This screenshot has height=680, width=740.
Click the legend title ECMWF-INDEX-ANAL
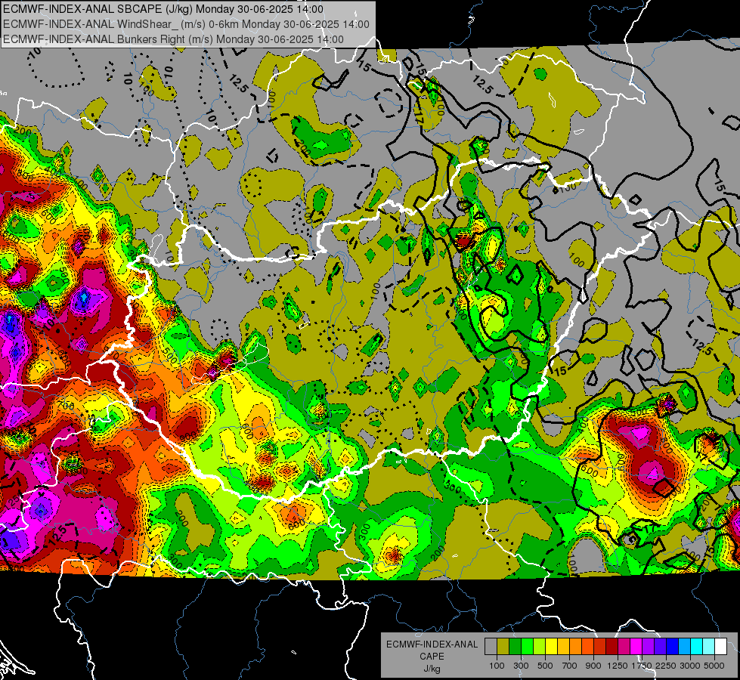click(x=432, y=644)
